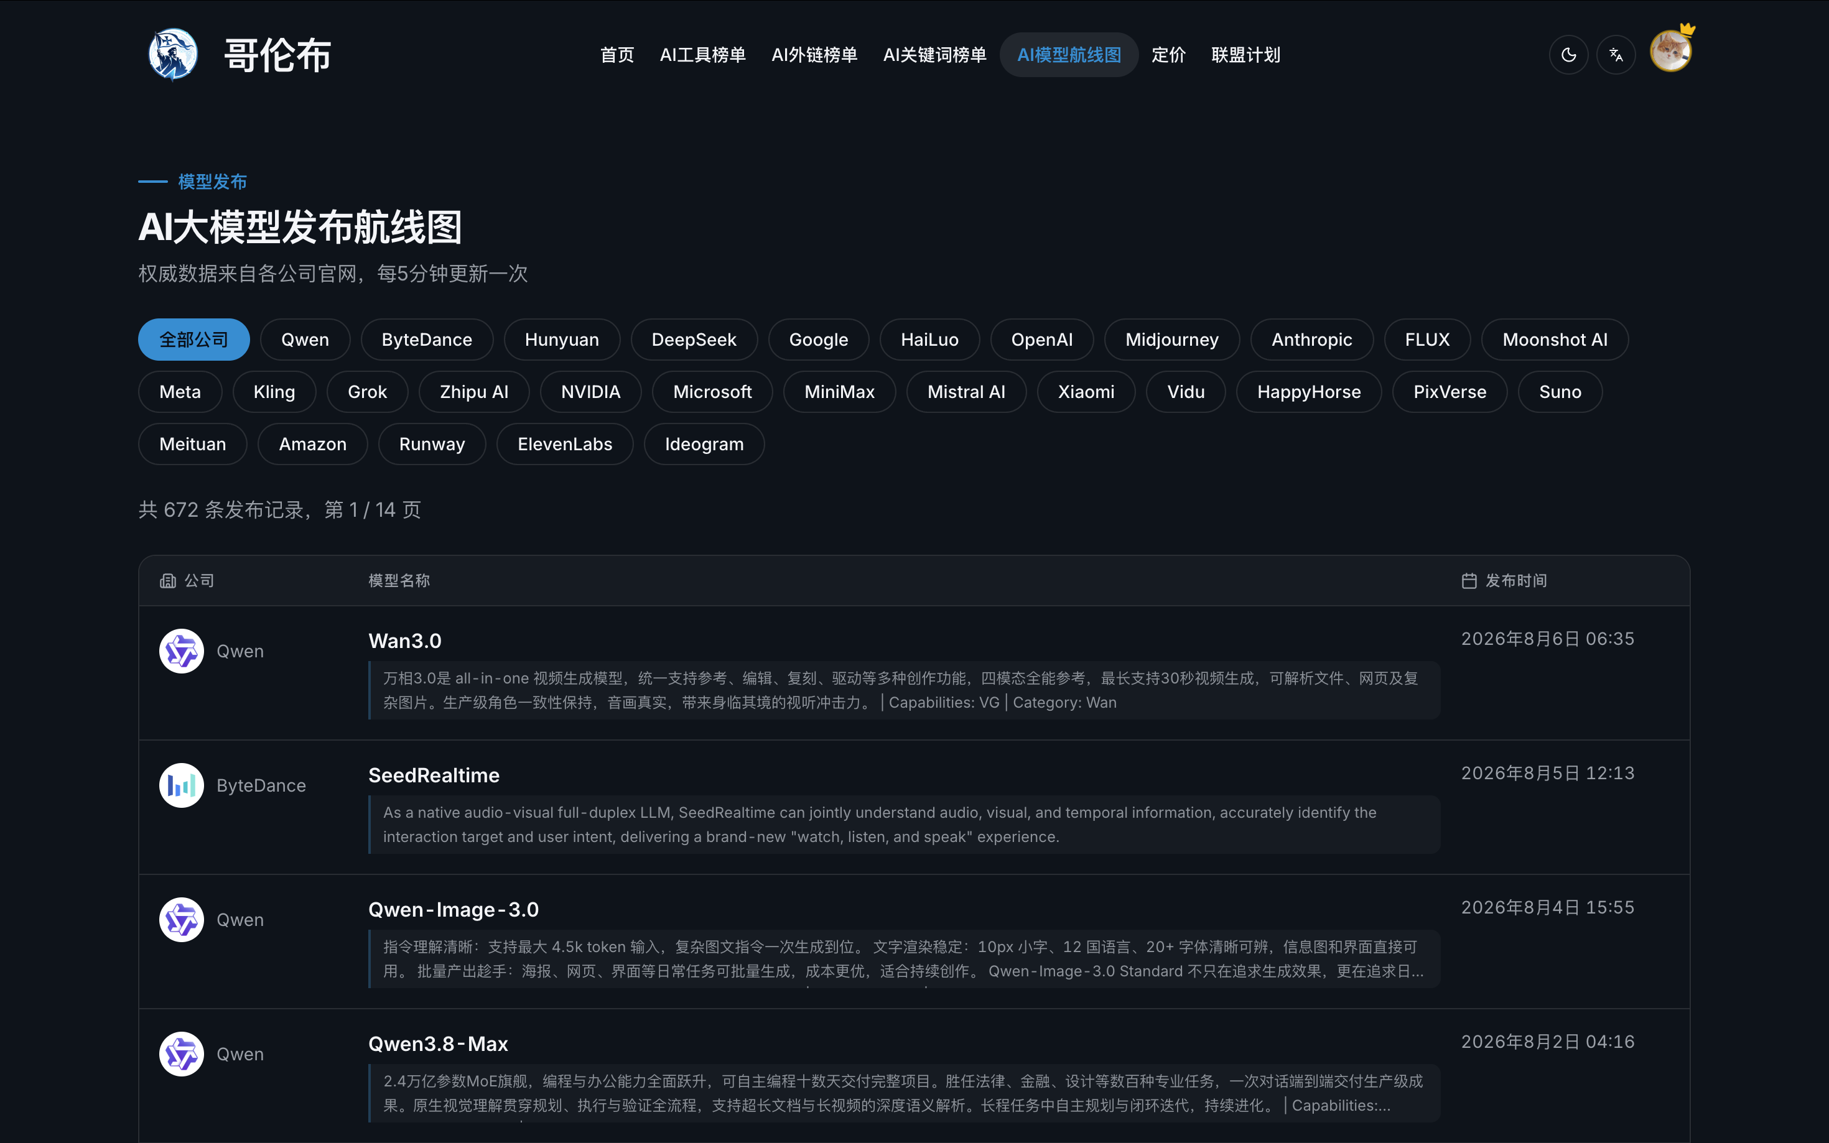Click the Qwen logo in the Qwen3.8-Max row
The image size is (1829, 1143).
(x=182, y=1054)
